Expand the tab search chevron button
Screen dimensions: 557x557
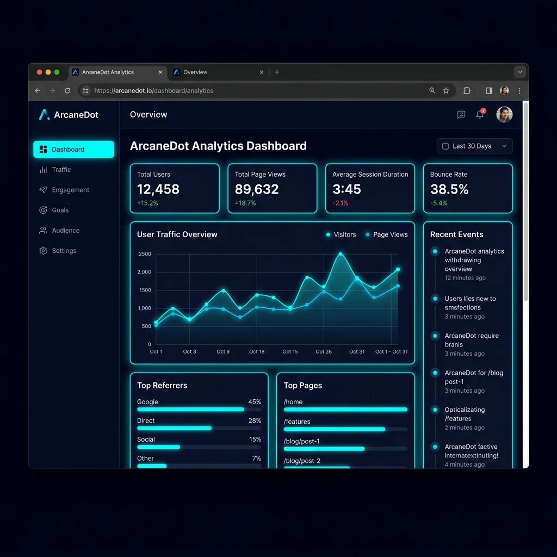click(519, 72)
